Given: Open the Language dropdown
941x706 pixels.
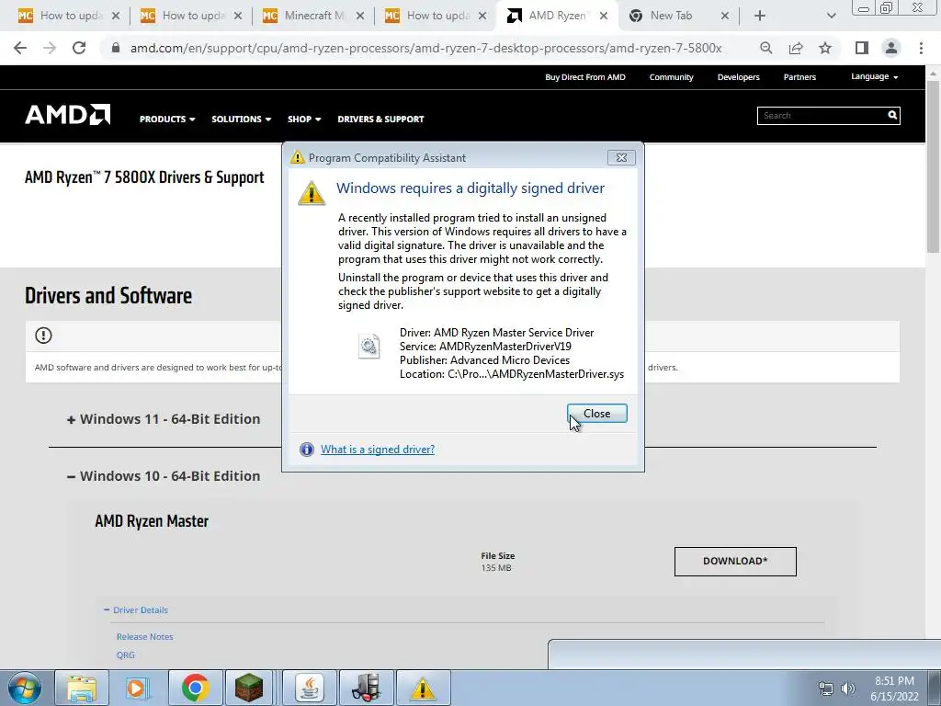Looking at the screenshot, I should pos(875,77).
